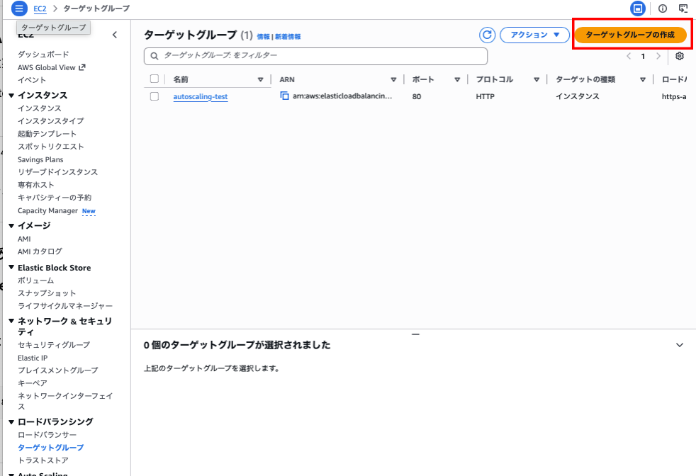The width and height of the screenshot is (696, 476).
Task: Open the info circle icon in header
Action: (662, 8)
